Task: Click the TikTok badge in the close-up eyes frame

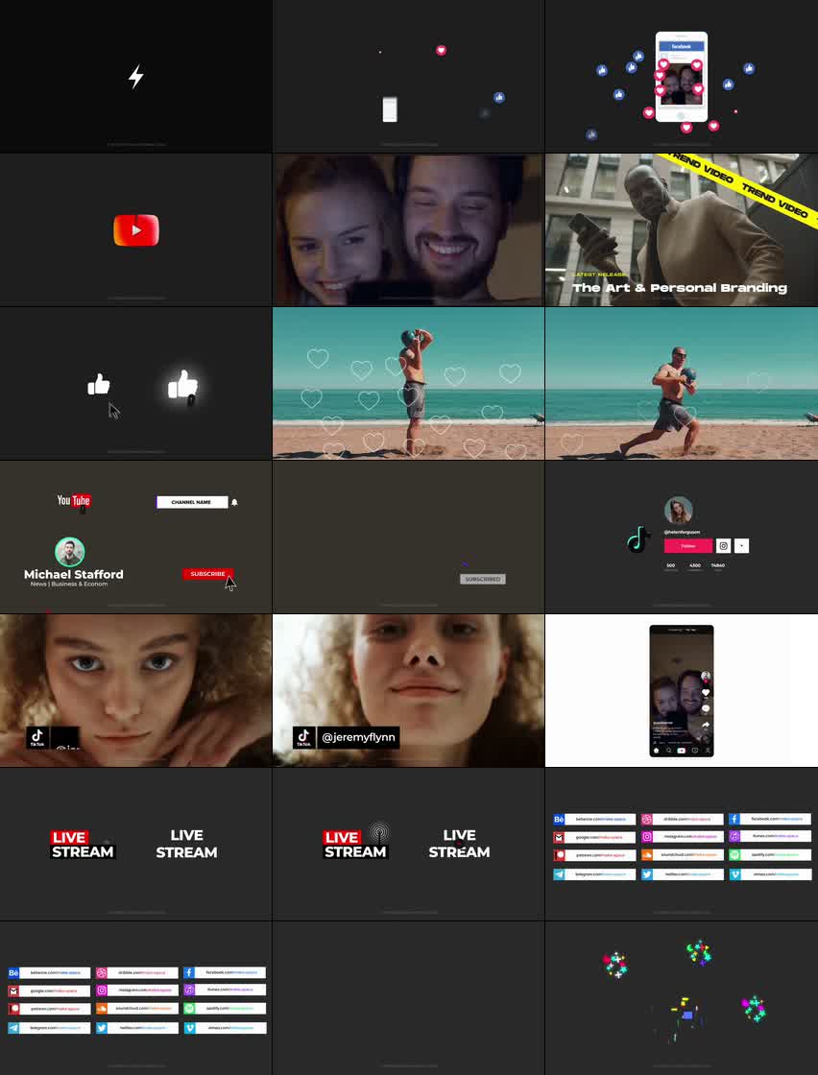Action: pos(37,738)
